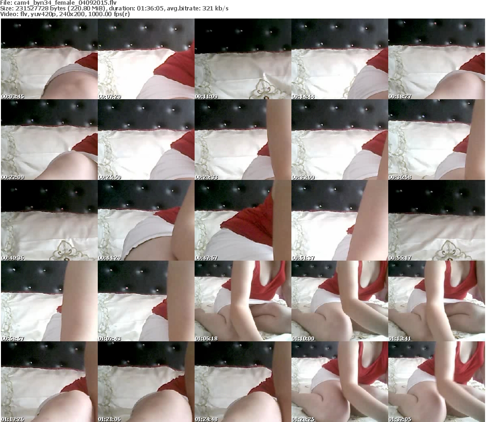Open the thumbnail at 01:17:26
The width and height of the screenshot is (486, 422).
pyautogui.click(x=49, y=381)
